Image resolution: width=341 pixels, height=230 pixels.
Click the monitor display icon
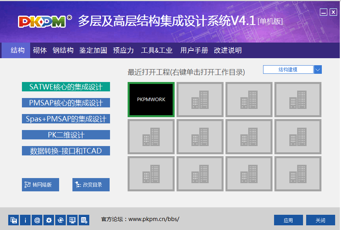coord(72,220)
